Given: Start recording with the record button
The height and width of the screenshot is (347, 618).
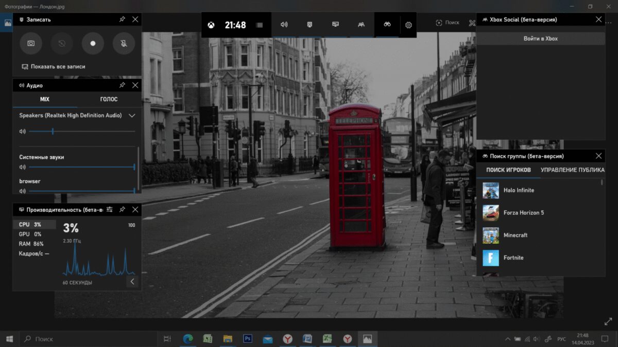Looking at the screenshot, I should tap(93, 43).
